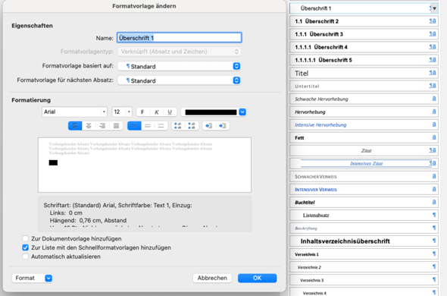Select Überschrift 4 style in list
447x296 pixels.
364,47
